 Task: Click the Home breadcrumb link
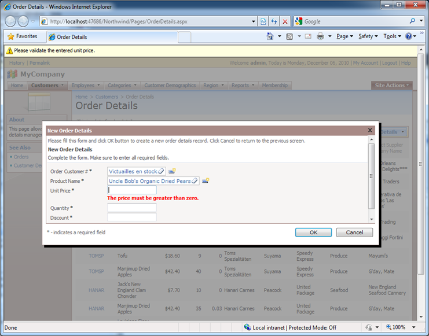[81, 97]
